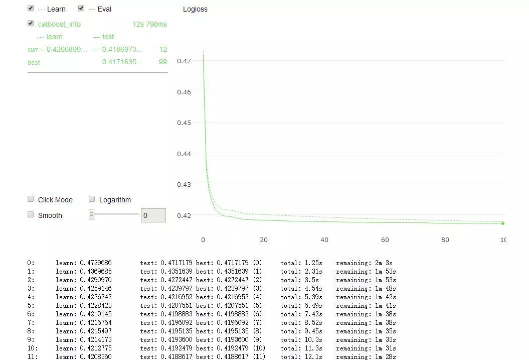Image resolution: width=529 pixels, height=360 pixels.
Task: Click the test legend label
Action: tap(108, 37)
